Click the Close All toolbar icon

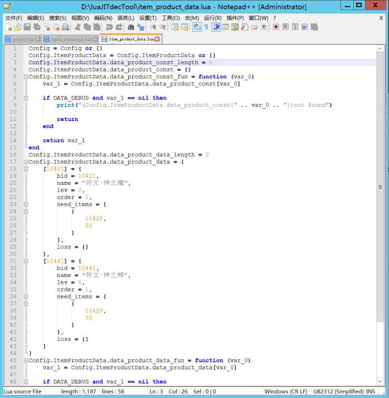coord(56,27)
